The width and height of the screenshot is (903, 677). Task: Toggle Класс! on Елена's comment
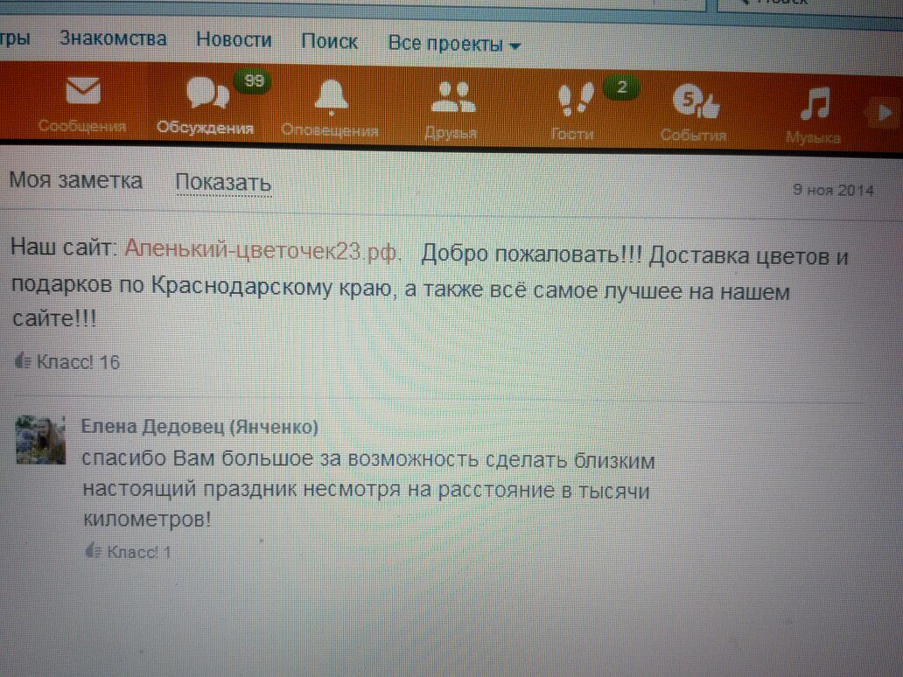pos(128,552)
